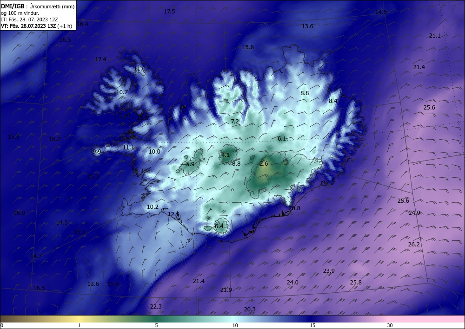Click the 10.0 value label
Image resolution: width=465 pixels, height=329 pixels.
point(154,151)
